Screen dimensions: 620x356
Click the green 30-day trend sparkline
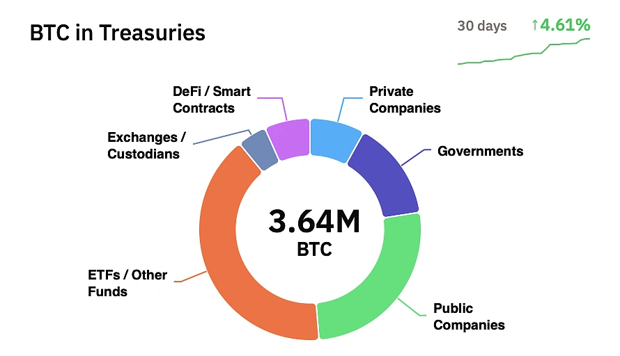(x=524, y=54)
